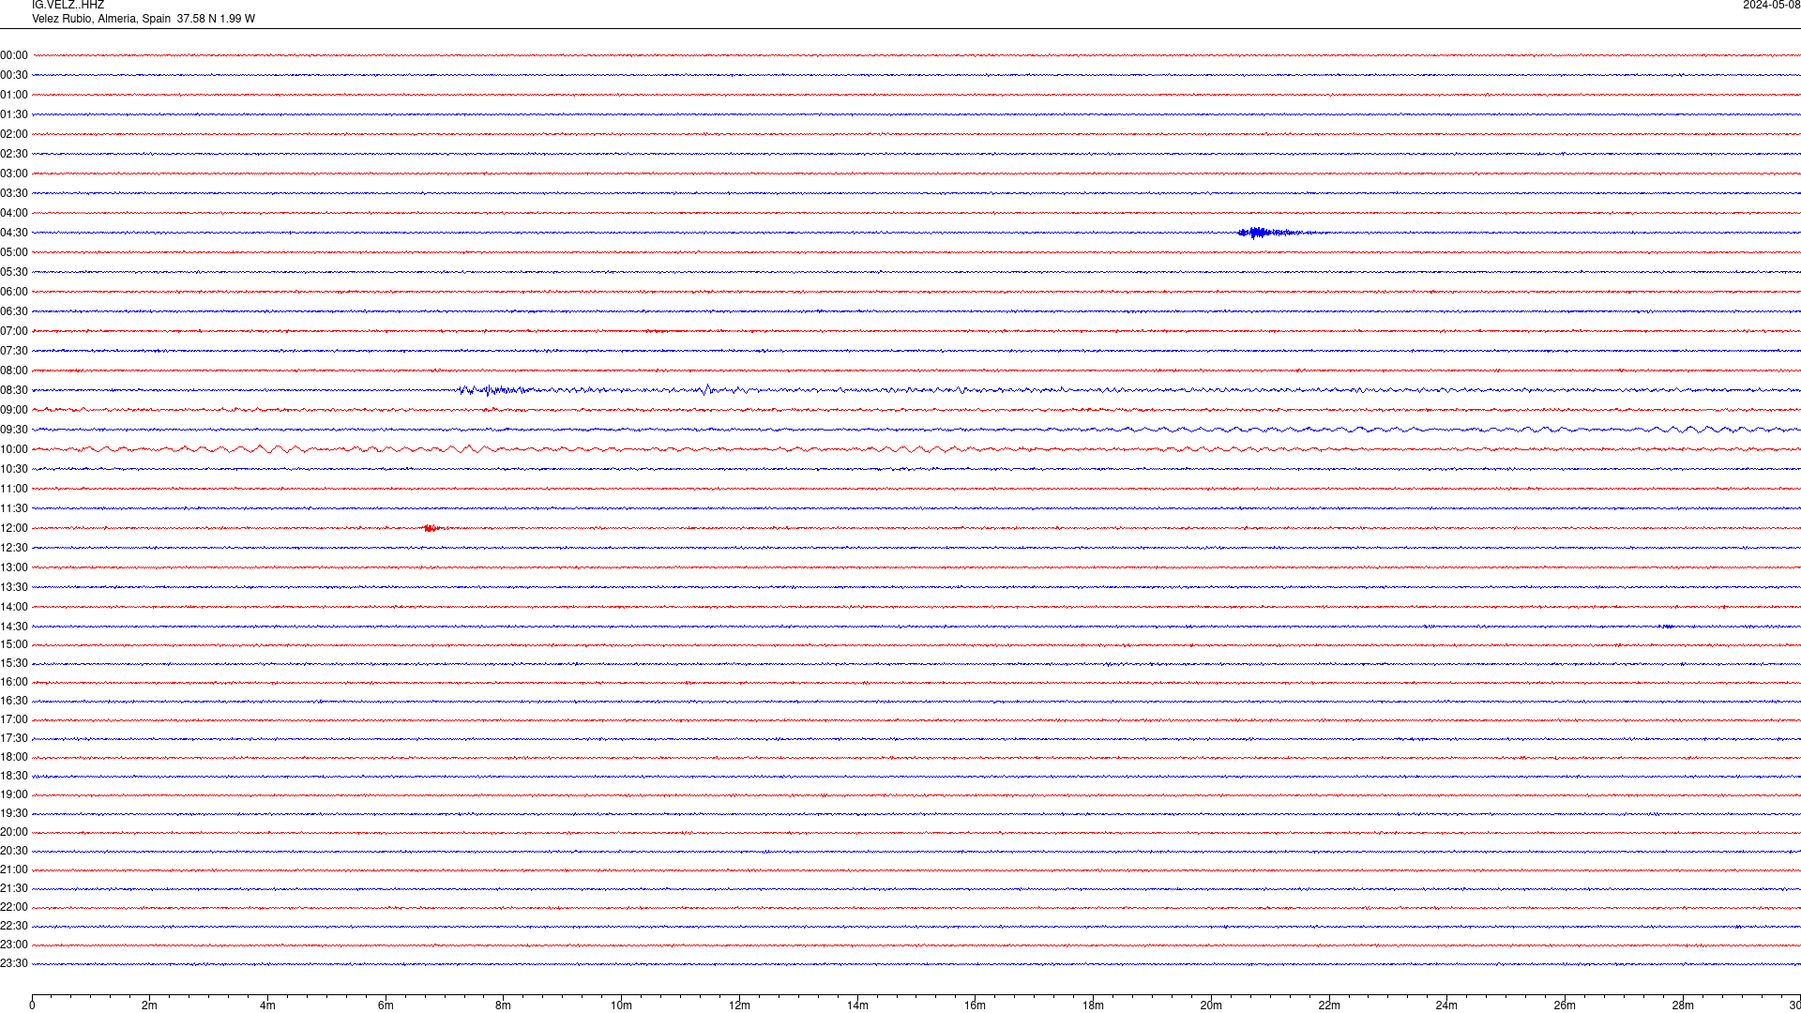Viewport: 1801px width, 1013px height.
Task: Click the 04:30 row time label
Action: (14, 233)
